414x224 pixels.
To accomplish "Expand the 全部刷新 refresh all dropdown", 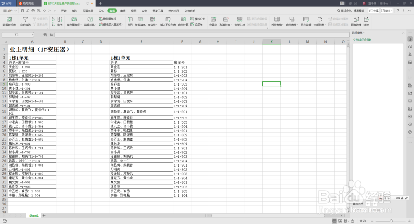I will (325, 25).
